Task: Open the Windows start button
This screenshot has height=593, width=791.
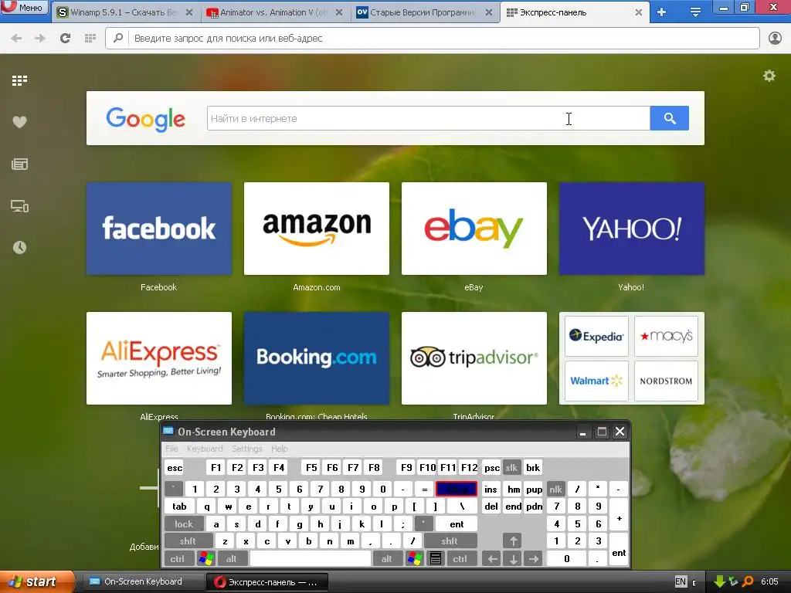Action: (x=36, y=582)
